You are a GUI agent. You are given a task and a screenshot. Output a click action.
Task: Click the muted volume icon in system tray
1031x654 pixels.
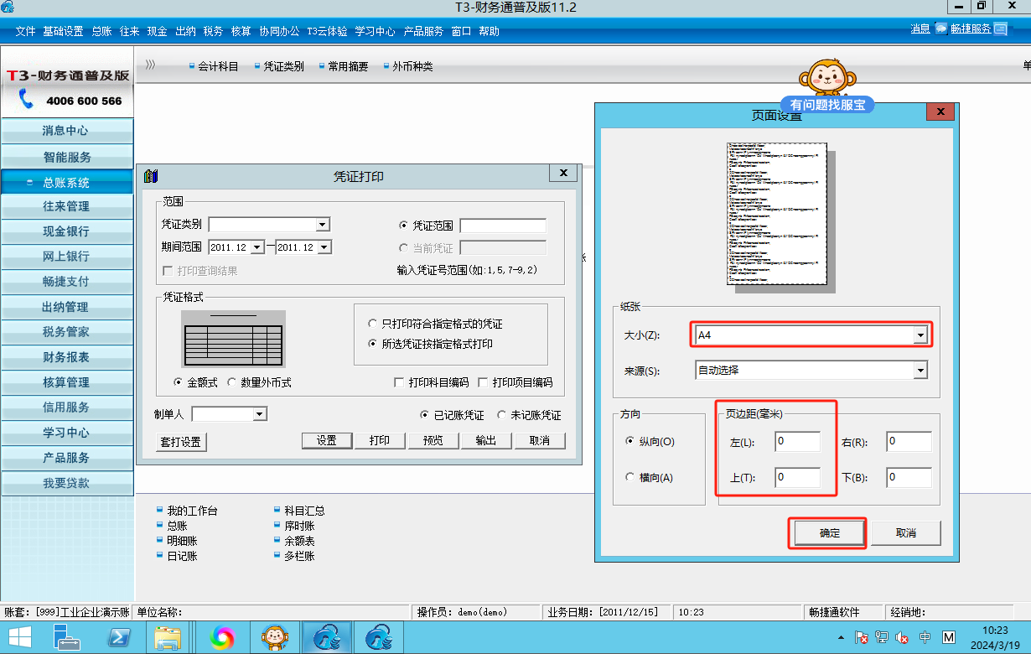click(903, 637)
